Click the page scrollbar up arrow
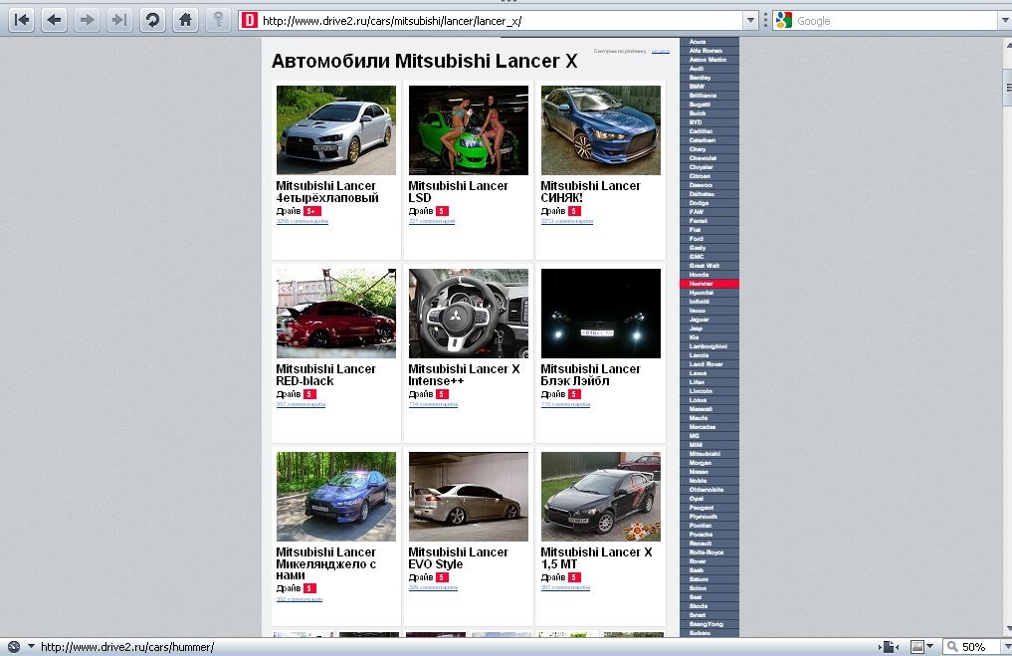The image size is (1012, 656). (1007, 45)
